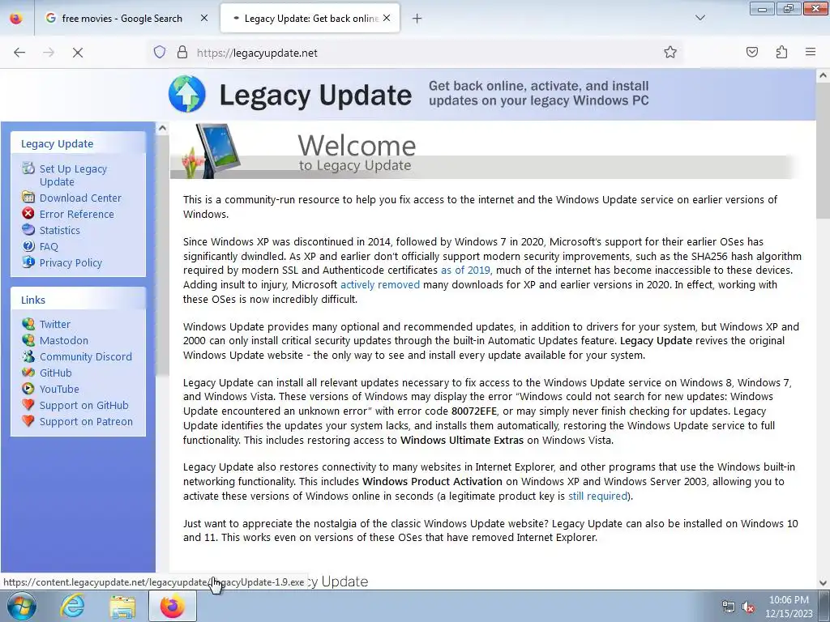Viewport: 830px width, 622px height.
Task: Open the Error Reference link
Action: pos(76,214)
